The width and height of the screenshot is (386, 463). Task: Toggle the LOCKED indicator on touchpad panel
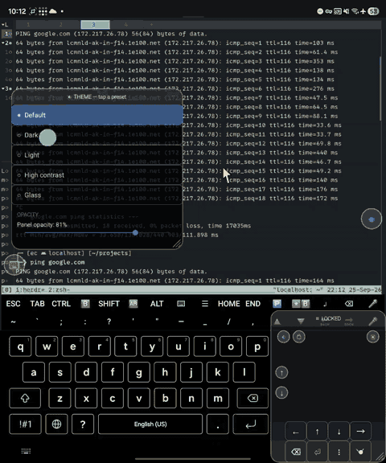pos(328,318)
